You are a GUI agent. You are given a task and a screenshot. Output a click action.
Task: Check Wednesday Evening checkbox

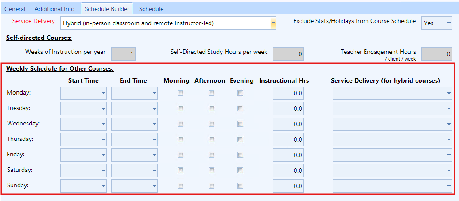pos(240,124)
